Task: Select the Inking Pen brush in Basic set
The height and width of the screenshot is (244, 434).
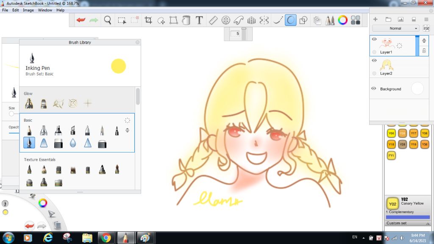Action: pyautogui.click(x=29, y=143)
